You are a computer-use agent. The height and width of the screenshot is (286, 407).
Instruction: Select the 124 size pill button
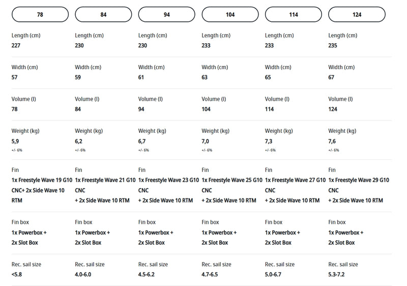[x=357, y=15]
